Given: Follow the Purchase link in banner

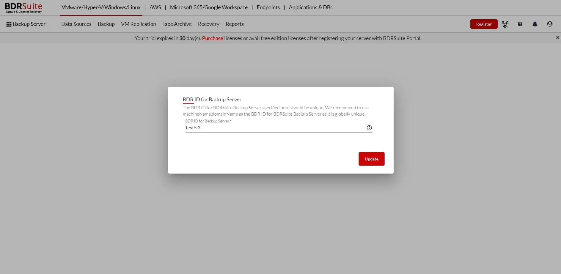Looking at the screenshot, I should [213, 38].
